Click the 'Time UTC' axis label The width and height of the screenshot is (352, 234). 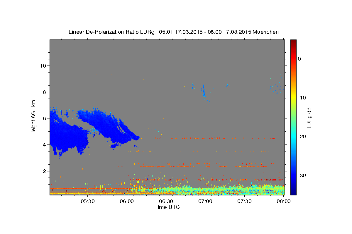[167, 207]
